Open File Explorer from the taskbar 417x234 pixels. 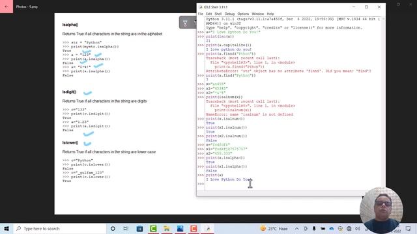[x=167, y=228]
